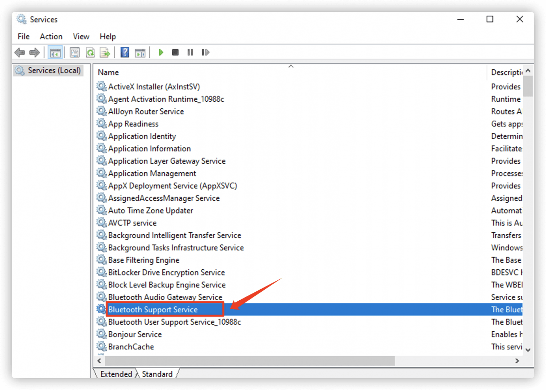Start the selected service with the play icon
546x390 pixels.
(161, 52)
